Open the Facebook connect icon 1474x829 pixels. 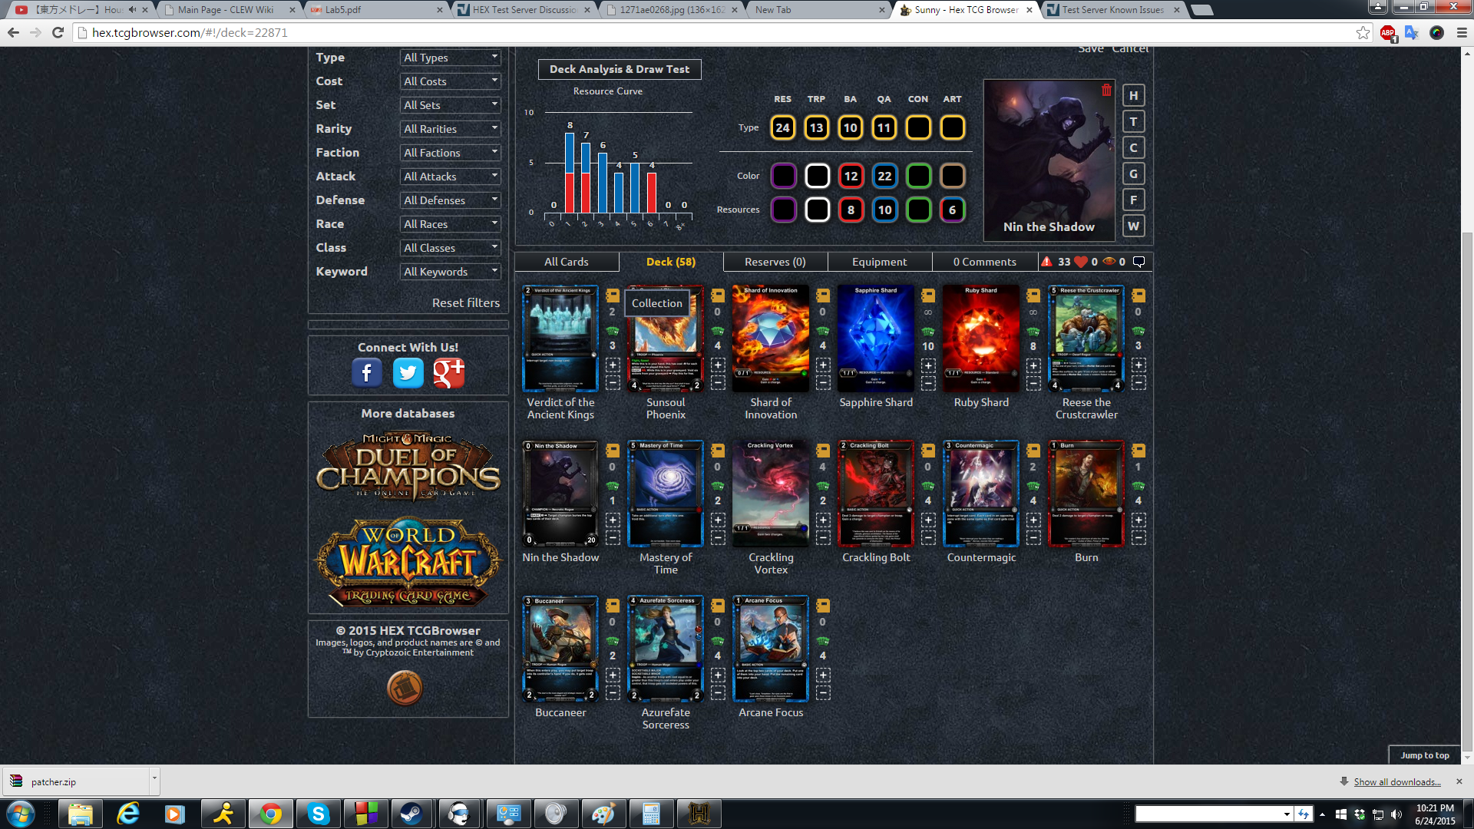[367, 373]
